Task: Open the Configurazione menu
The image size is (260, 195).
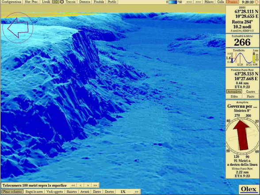Action: click(11, 2)
